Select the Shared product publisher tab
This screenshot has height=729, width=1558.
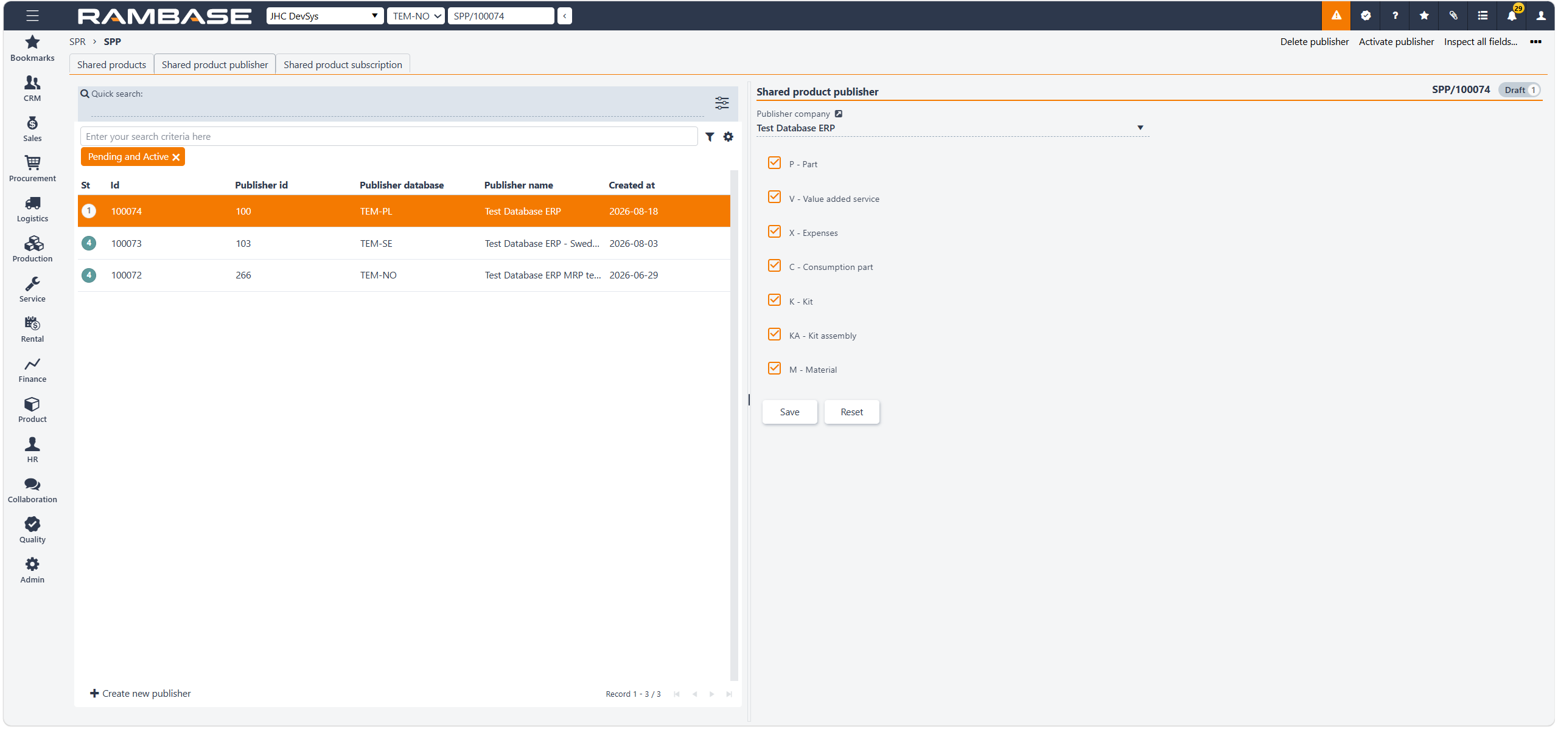tap(215, 64)
